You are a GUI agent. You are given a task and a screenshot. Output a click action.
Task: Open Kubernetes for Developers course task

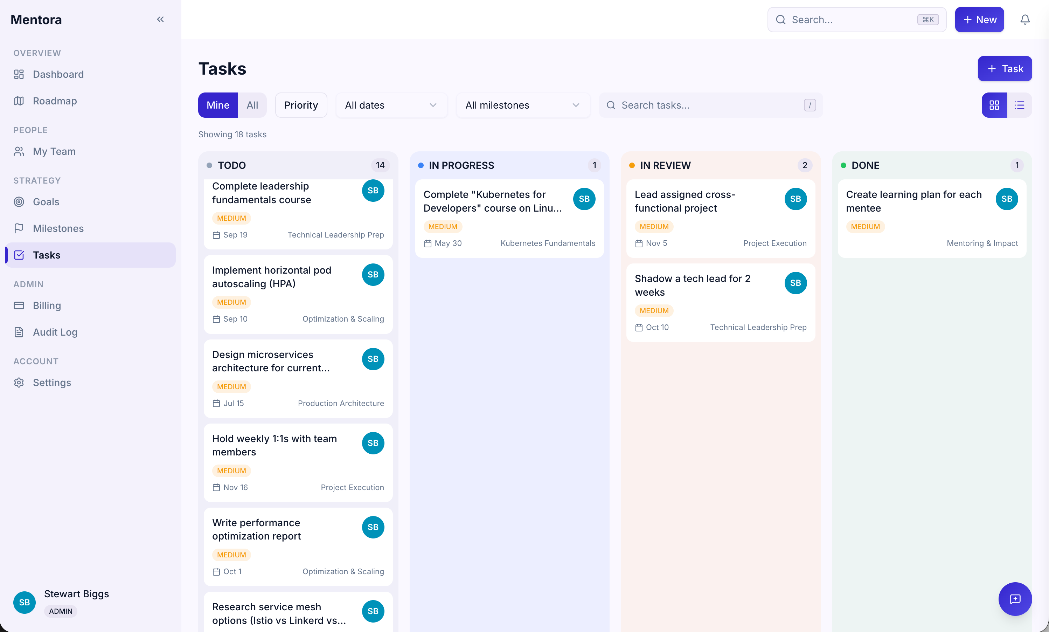click(509, 219)
